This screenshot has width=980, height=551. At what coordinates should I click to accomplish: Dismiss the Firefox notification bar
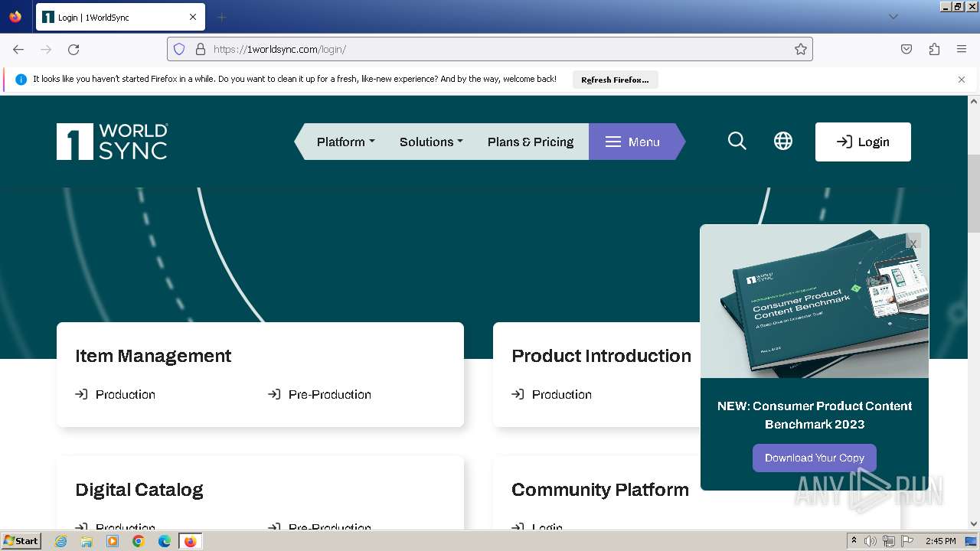point(962,80)
